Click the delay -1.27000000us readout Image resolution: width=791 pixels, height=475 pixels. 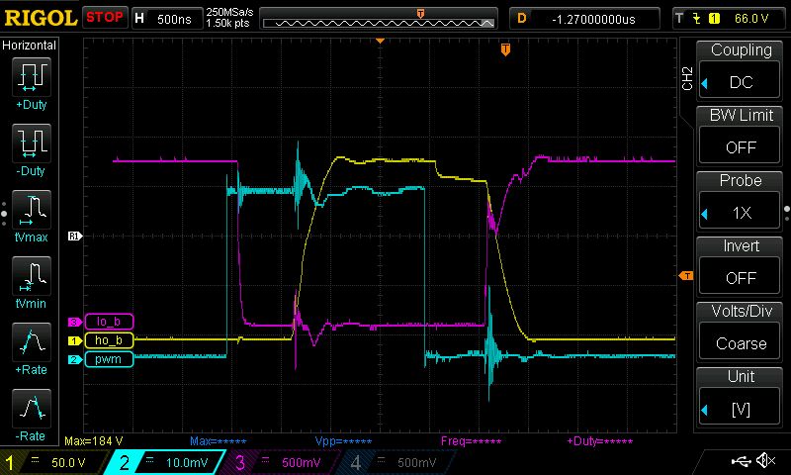point(584,19)
